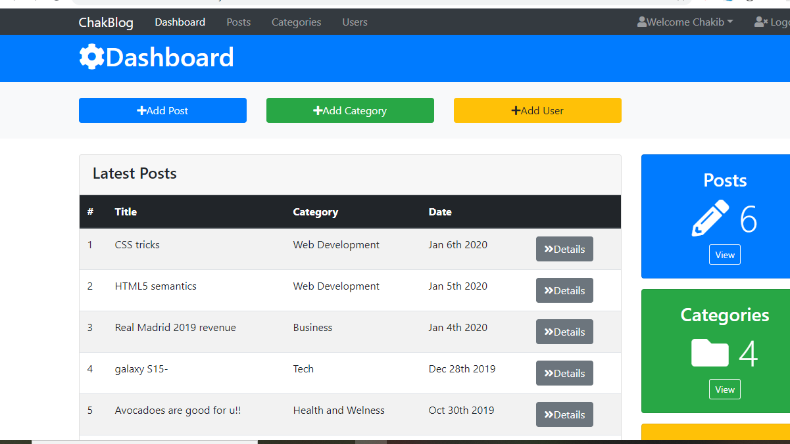
Task: Navigate to Users in the navbar
Action: (355, 22)
